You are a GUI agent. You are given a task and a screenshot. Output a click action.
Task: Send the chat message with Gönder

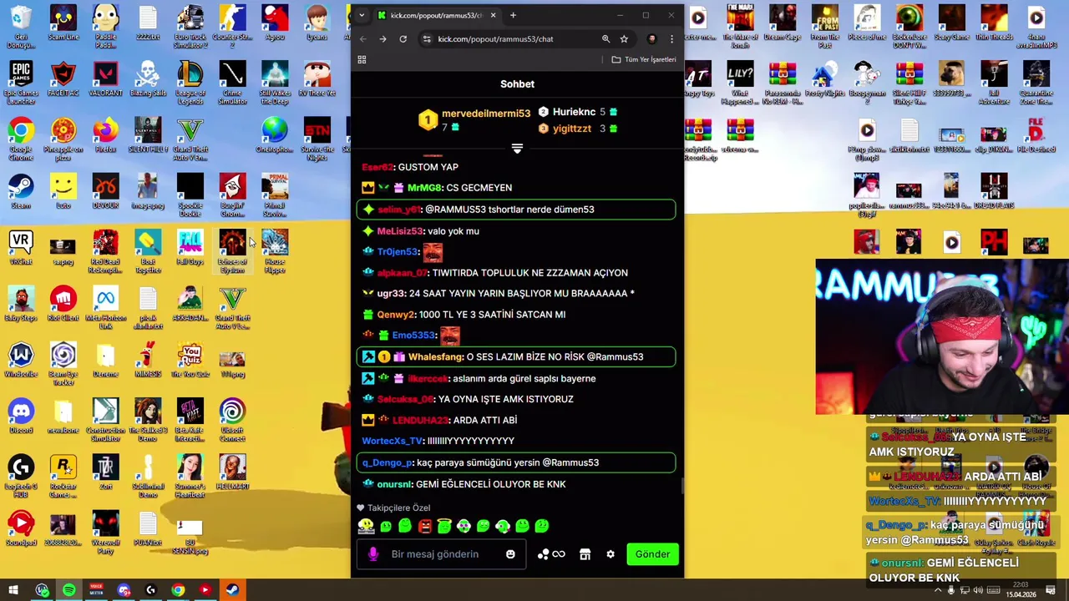point(652,554)
